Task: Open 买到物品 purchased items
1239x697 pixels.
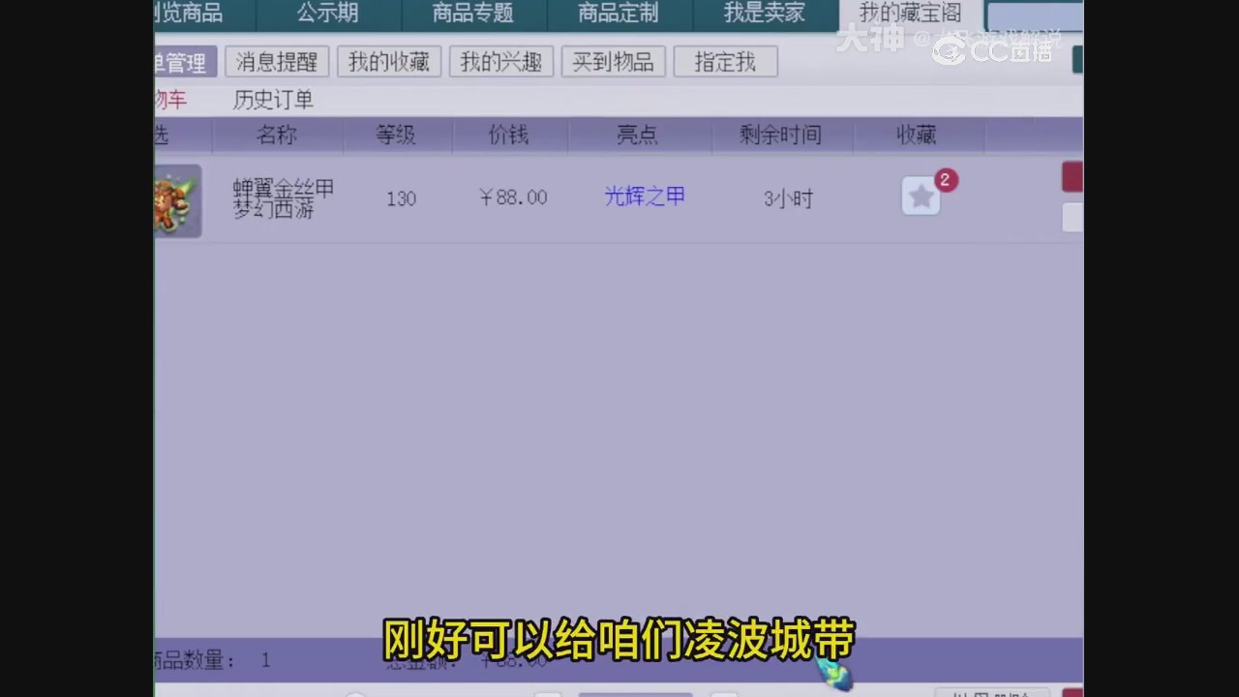Action: pyautogui.click(x=613, y=61)
